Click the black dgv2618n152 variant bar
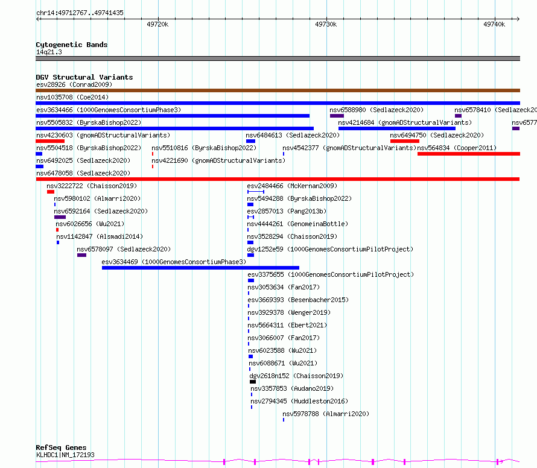This screenshot has height=468, width=537. coord(253,382)
